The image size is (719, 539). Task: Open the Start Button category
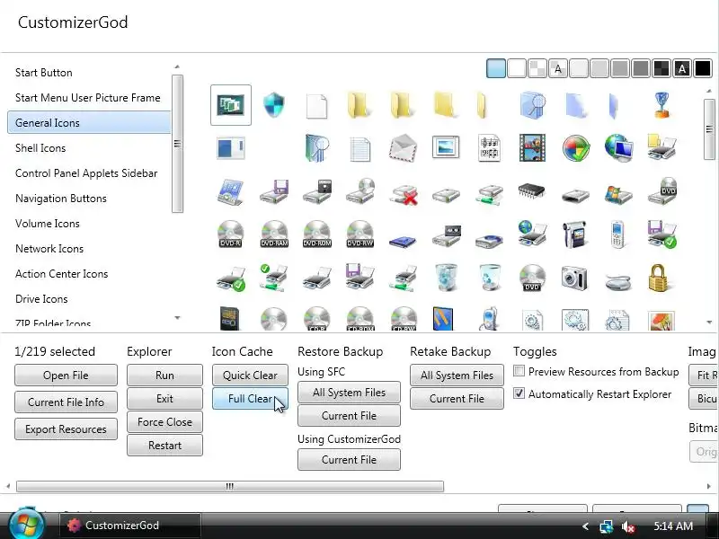point(43,73)
